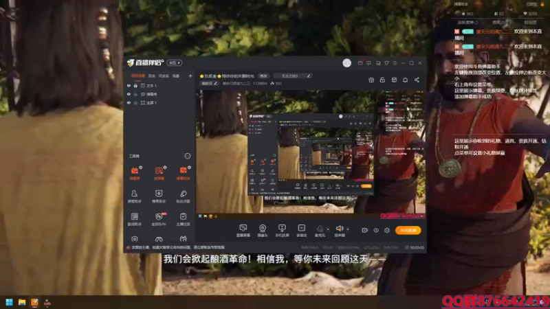Click the gift box icon in header

pos(371,80)
